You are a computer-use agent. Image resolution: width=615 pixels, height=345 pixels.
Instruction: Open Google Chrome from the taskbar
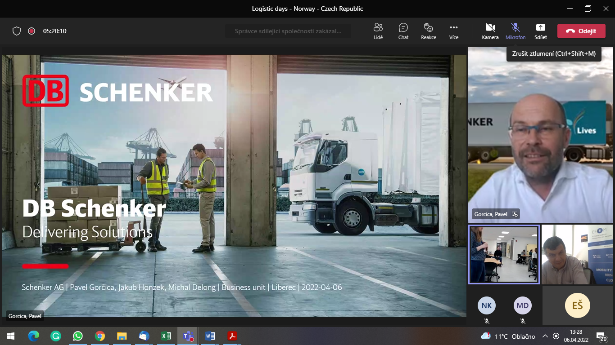pos(100,336)
